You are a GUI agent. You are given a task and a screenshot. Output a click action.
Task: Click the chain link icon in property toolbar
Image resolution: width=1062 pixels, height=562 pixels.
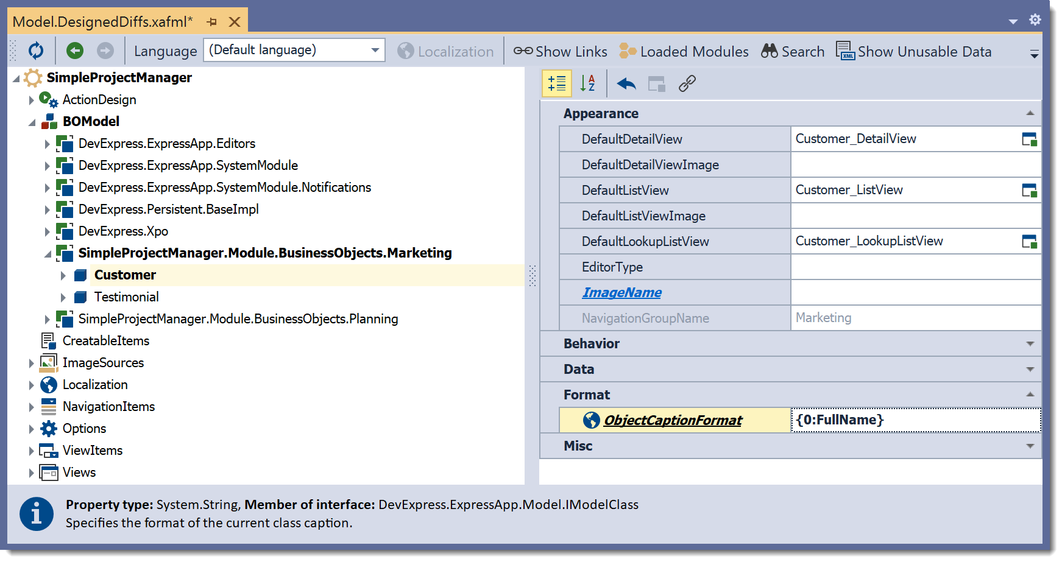pyautogui.click(x=687, y=83)
